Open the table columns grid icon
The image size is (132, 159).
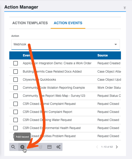49,147
